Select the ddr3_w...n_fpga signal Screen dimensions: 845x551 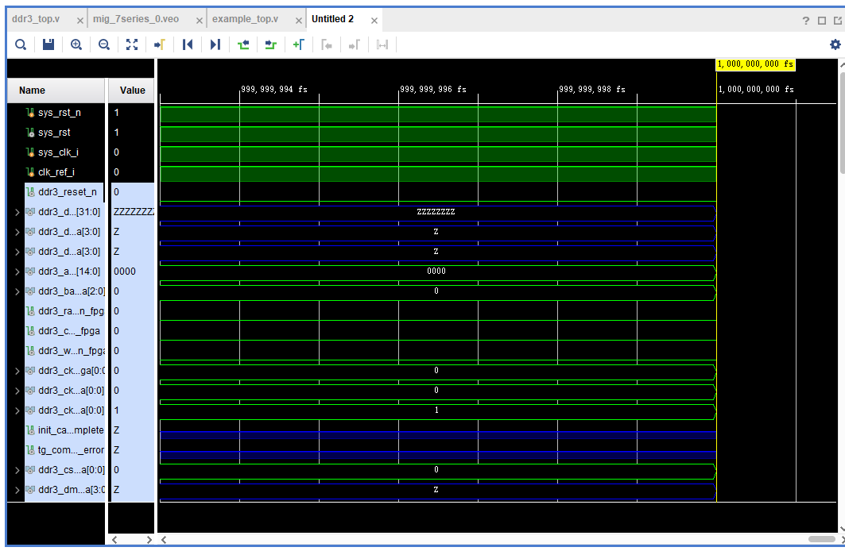coord(64,351)
